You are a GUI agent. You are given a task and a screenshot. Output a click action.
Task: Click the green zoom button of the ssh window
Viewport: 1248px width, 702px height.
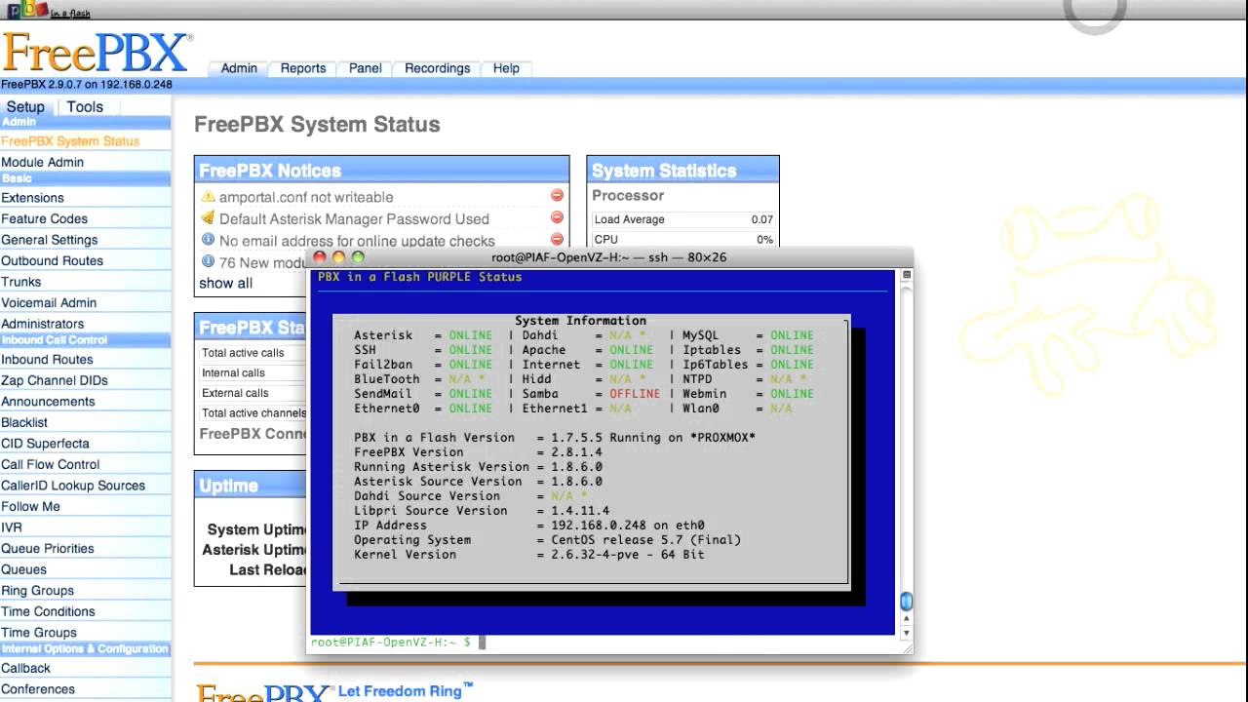[x=358, y=257]
